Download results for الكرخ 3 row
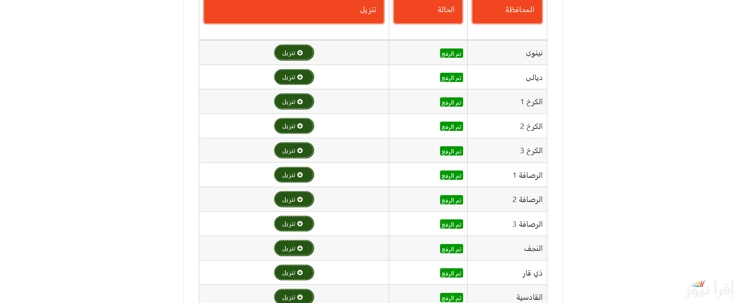This screenshot has height=303, width=738. 294,150
